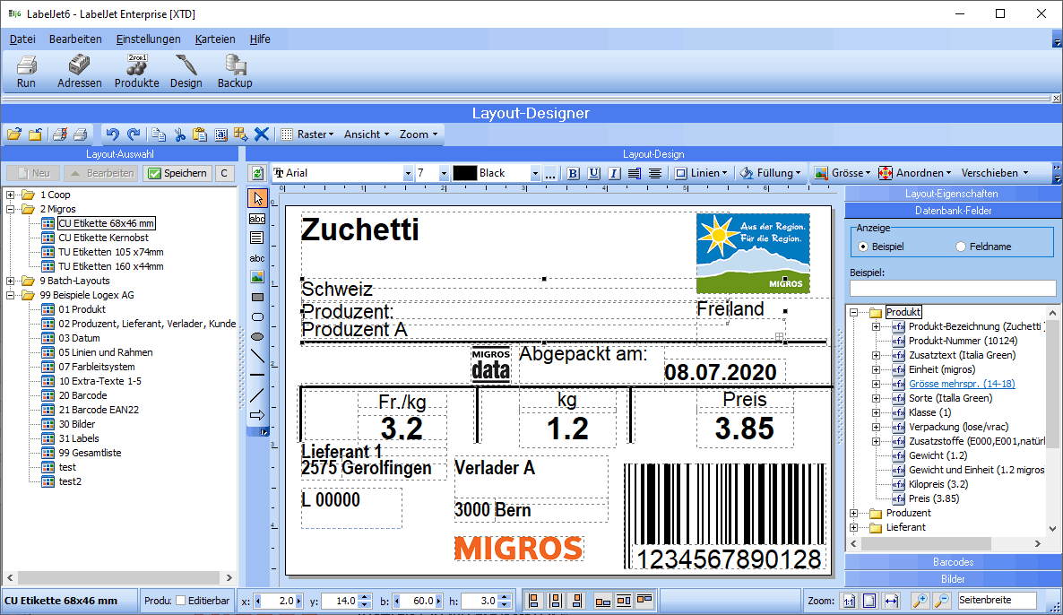Select the pointer selection tool
The width and height of the screenshot is (1063, 615).
click(257, 198)
